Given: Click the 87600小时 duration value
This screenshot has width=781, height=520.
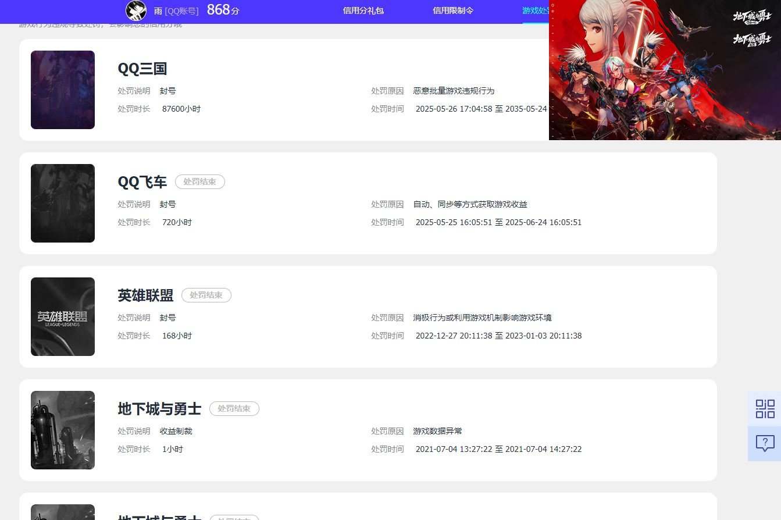Looking at the screenshot, I should pos(181,109).
